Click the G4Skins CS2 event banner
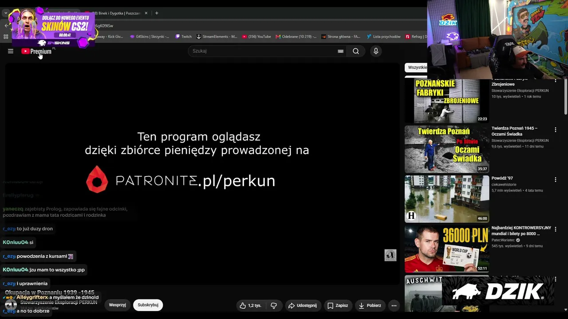Viewport: 568px width, 319px height. point(53,27)
